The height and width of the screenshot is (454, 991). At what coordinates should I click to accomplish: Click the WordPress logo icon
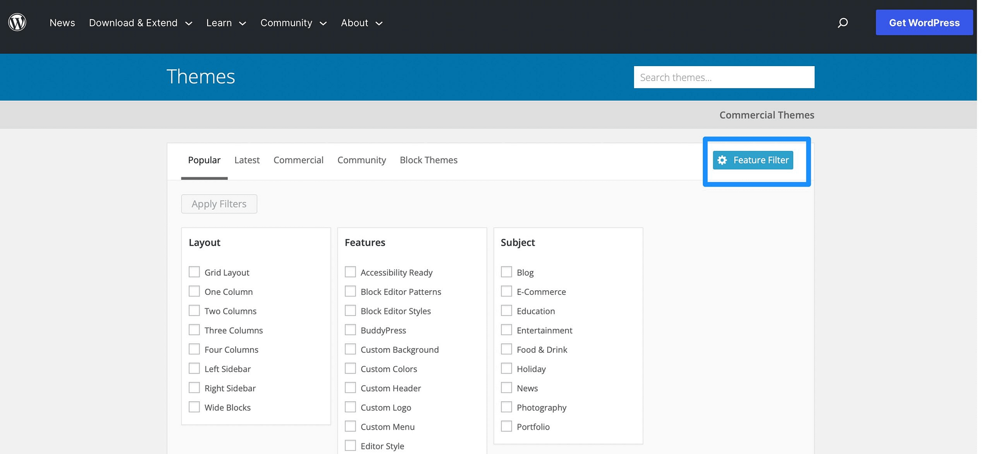coord(17,22)
